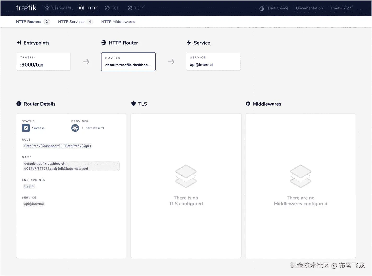Open the Documentation link
Screen dimensions: 372x276
[x=309, y=8]
